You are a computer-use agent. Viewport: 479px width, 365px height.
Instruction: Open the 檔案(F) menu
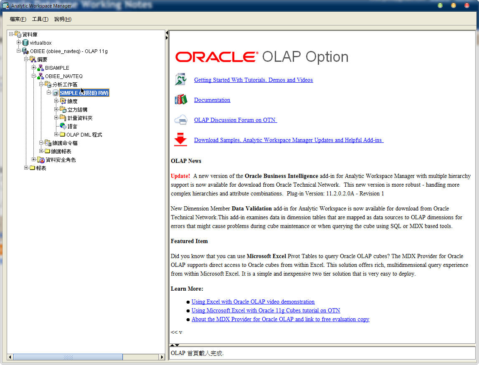point(18,19)
